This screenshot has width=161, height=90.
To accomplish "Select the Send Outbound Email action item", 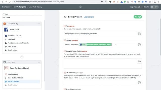I will click(15, 78).
